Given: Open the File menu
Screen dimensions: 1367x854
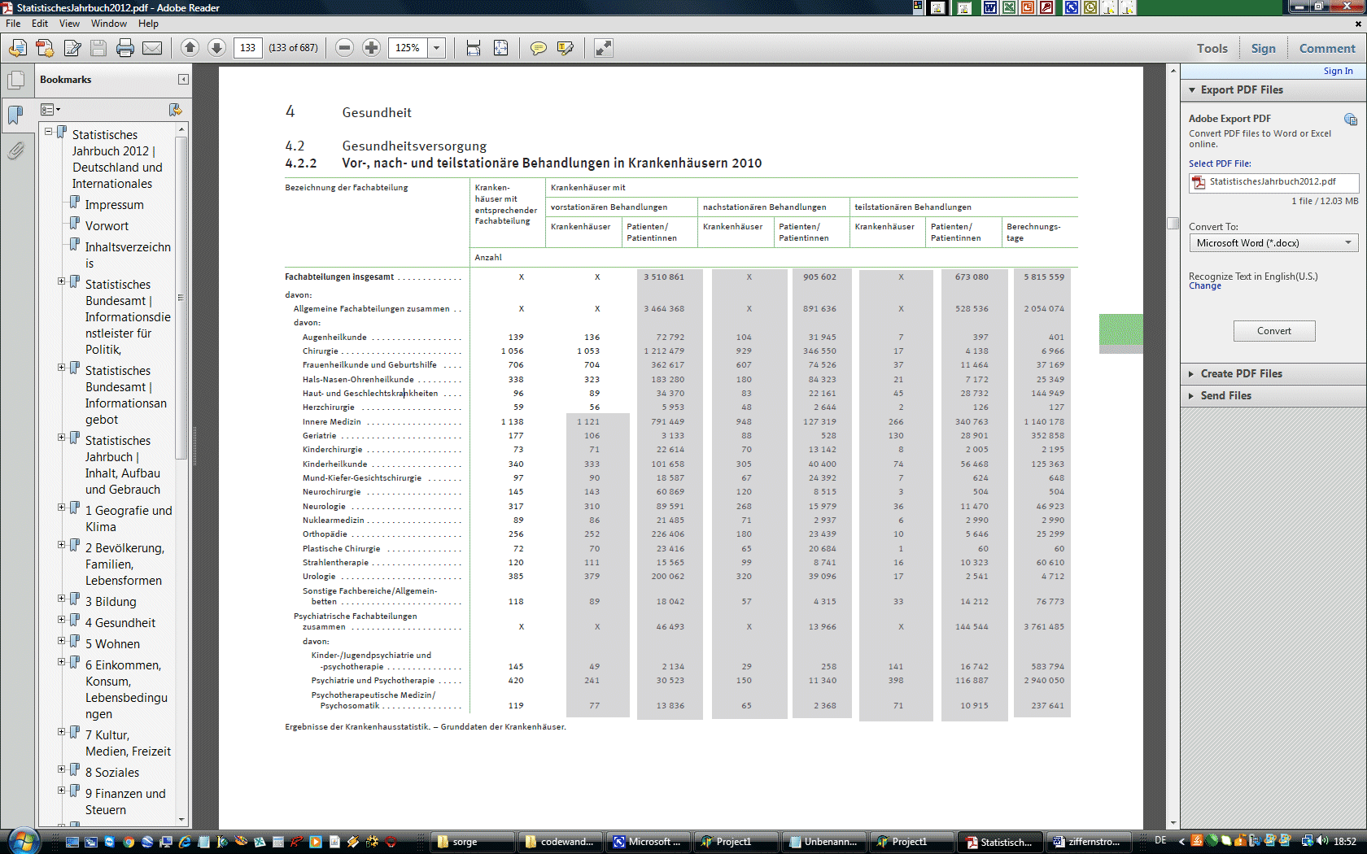Looking at the screenshot, I should pyautogui.click(x=13, y=24).
